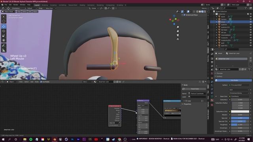Viewport: 253px width, 142px height.
Task: Open the viewport Add menu button
Action: [30, 11]
